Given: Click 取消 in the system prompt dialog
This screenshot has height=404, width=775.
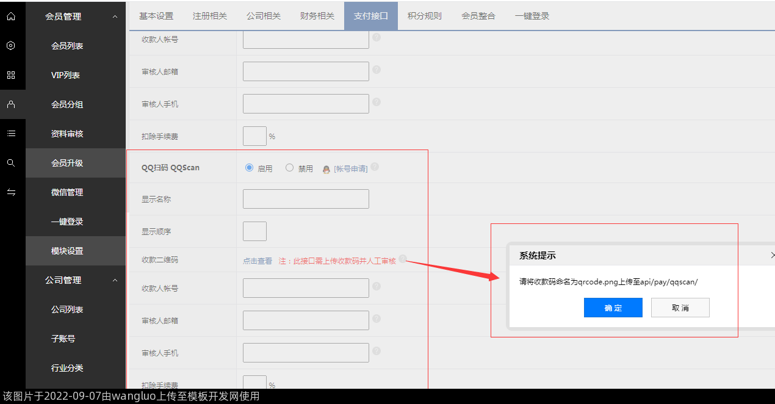Looking at the screenshot, I should [x=680, y=308].
